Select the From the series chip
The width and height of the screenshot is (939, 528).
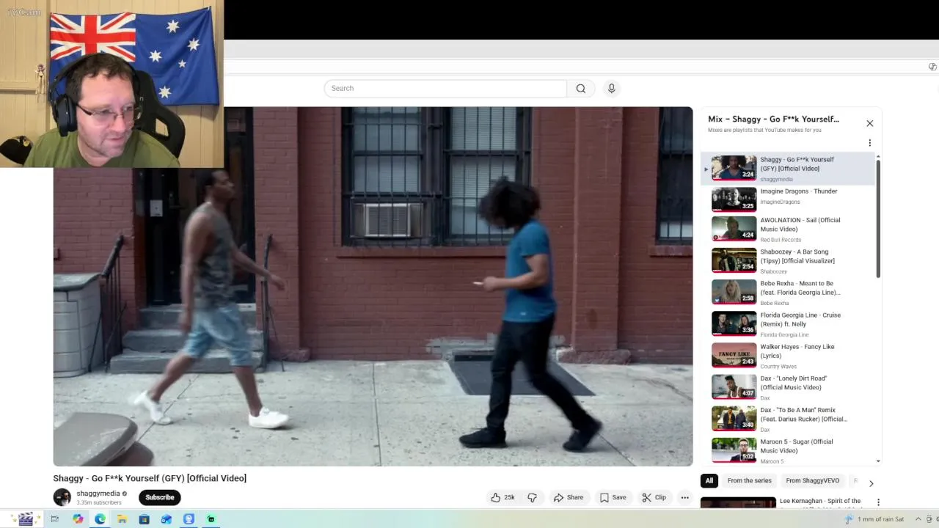point(749,481)
